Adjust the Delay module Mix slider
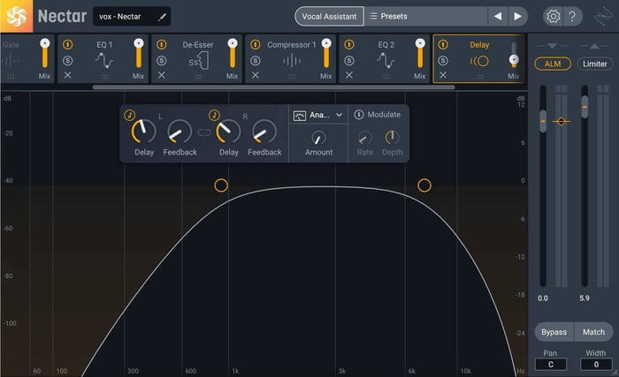 coord(514,59)
